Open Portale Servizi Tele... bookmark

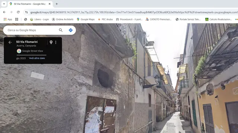coord(188,19)
